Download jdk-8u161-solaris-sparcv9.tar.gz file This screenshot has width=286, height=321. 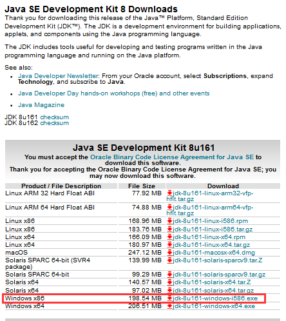pyautogui.click(x=219, y=275)
